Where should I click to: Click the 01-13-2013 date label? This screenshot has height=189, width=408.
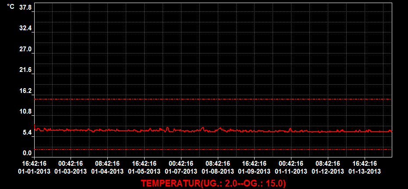365,171
